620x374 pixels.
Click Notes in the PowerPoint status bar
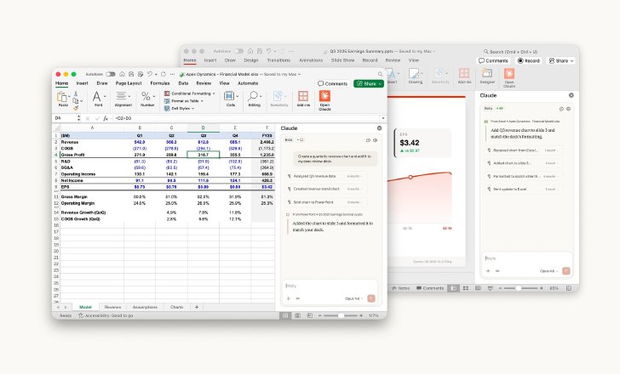click(x=401, y=288)
